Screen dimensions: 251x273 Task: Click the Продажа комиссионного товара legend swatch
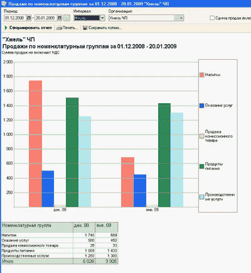click(x=201, y=136)
